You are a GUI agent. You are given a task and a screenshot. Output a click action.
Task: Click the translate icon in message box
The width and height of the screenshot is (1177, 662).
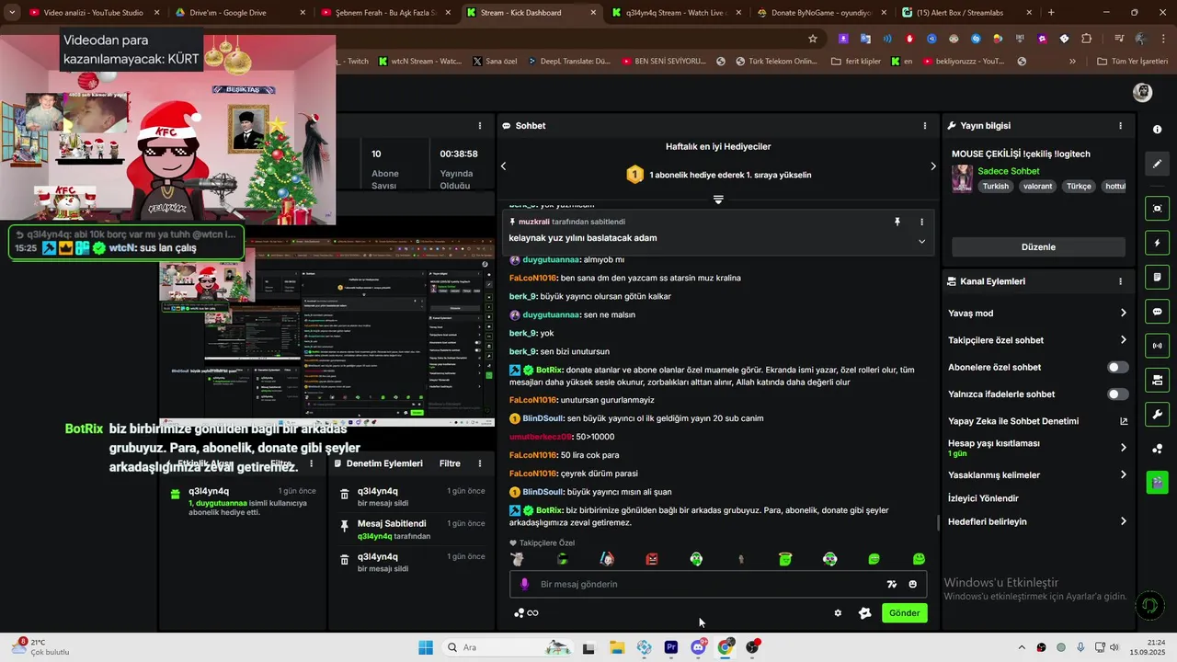[891, 584]
